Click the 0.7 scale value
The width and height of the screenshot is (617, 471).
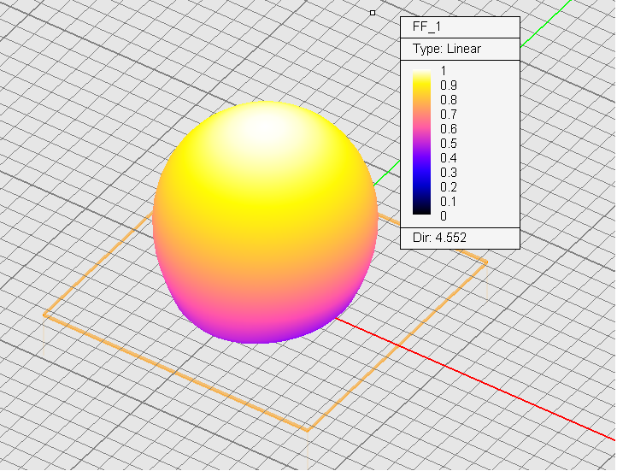(448, 114)
